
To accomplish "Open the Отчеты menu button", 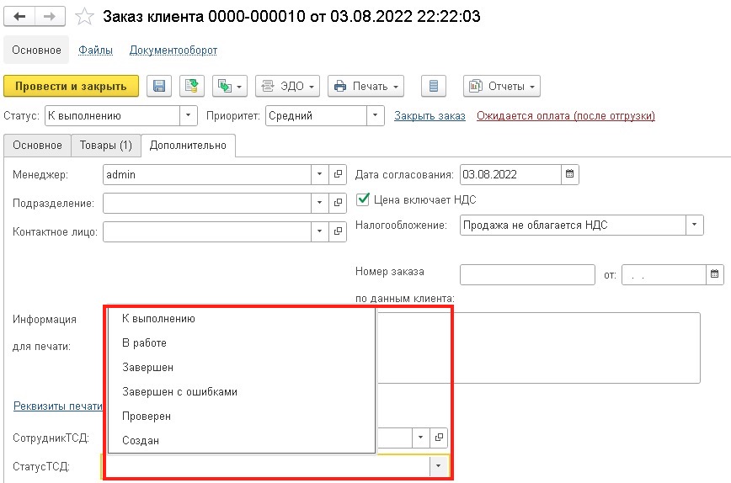I will [502, 86].
